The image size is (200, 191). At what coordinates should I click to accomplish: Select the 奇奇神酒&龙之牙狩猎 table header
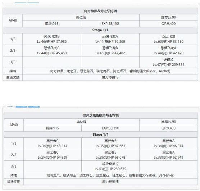[100, 11]
